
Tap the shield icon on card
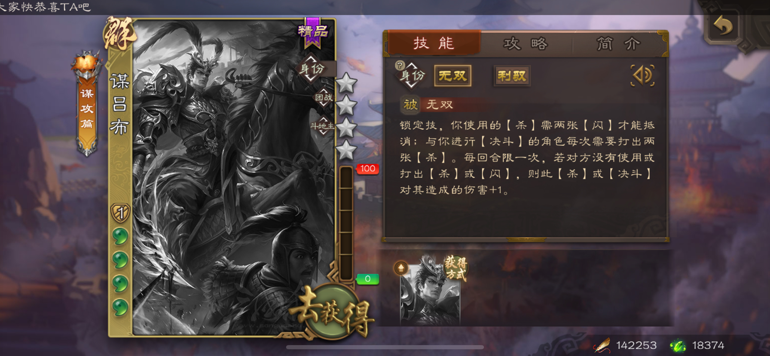click(121, 212)
